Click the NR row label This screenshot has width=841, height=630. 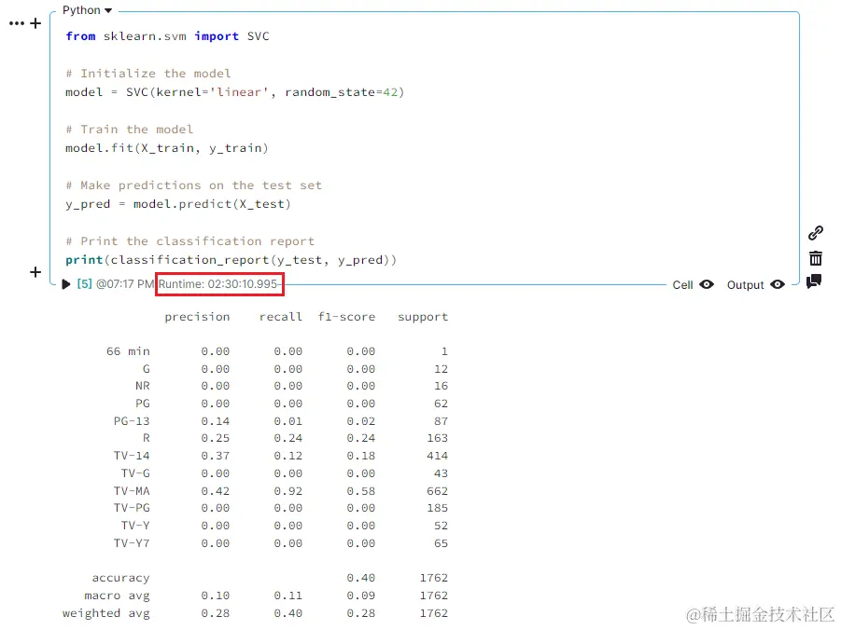(x=142, y=386)
